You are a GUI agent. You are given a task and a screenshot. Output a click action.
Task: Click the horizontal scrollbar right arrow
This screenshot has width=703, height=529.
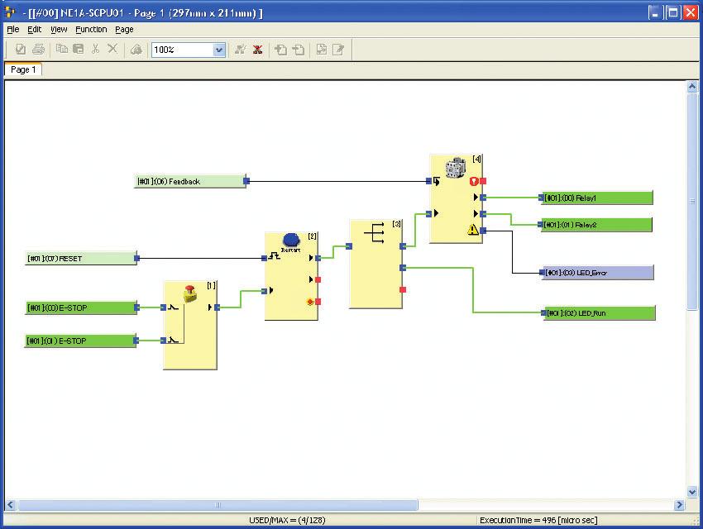[x=679, y=505]
